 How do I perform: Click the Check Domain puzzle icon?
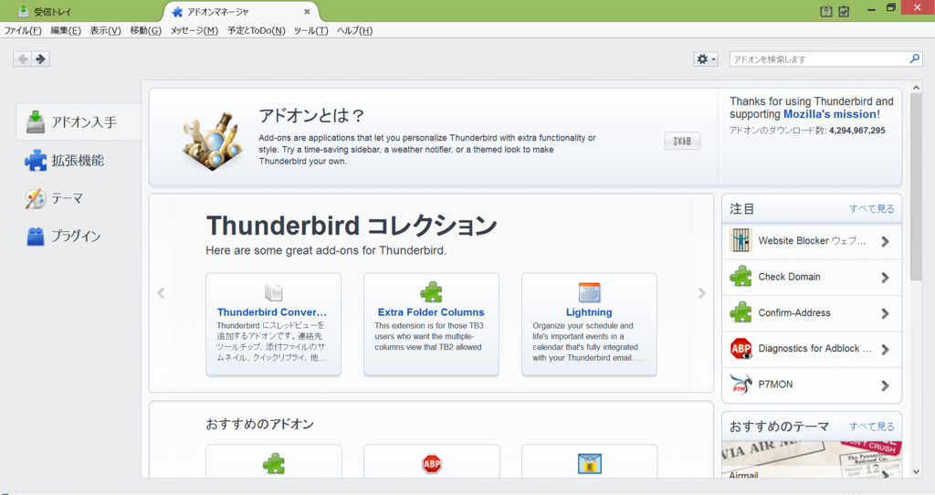coord(741,277)
